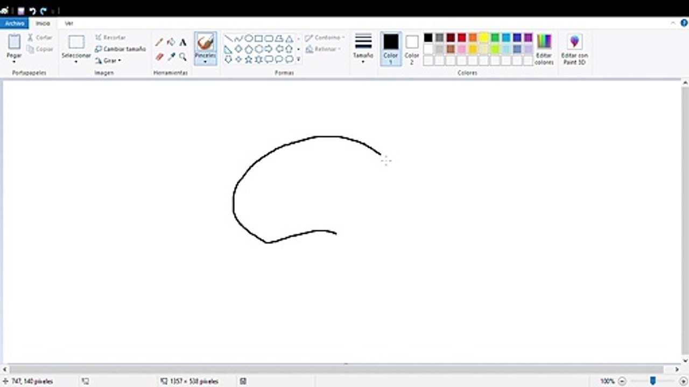Click the zoom slider handle
The width and height of the screenshot is (689, 387).
[653, 381]
